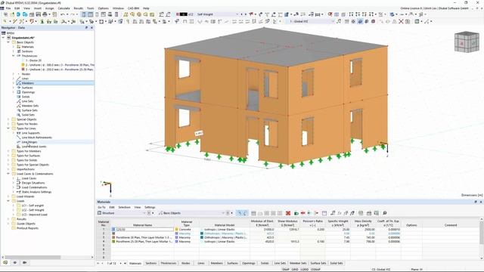Collapse the Basic Objects tree folder
Image resolution: width=484 pixels, height=272 pixels.
[8, 42]
